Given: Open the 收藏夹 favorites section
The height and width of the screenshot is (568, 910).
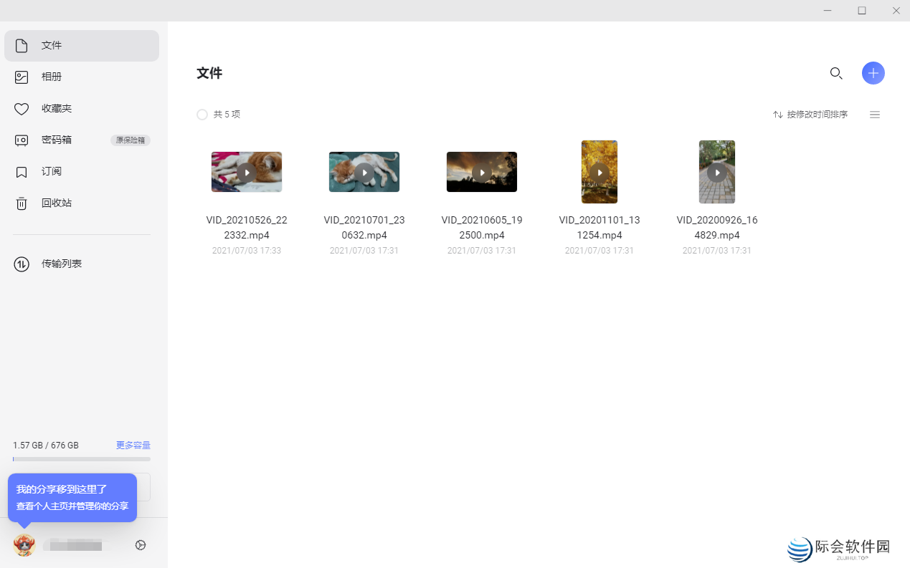Looking at the screenshot, I should click(x=55, y=108).
